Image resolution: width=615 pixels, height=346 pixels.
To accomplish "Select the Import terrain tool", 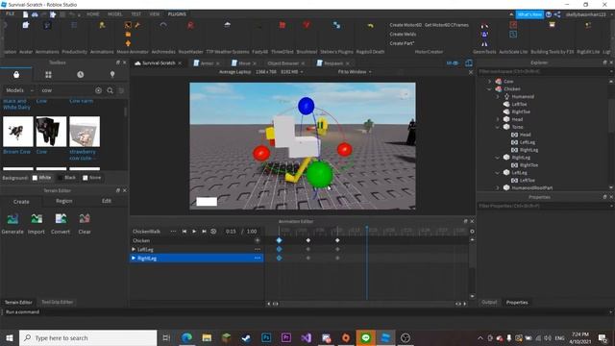I will point(37,224).
